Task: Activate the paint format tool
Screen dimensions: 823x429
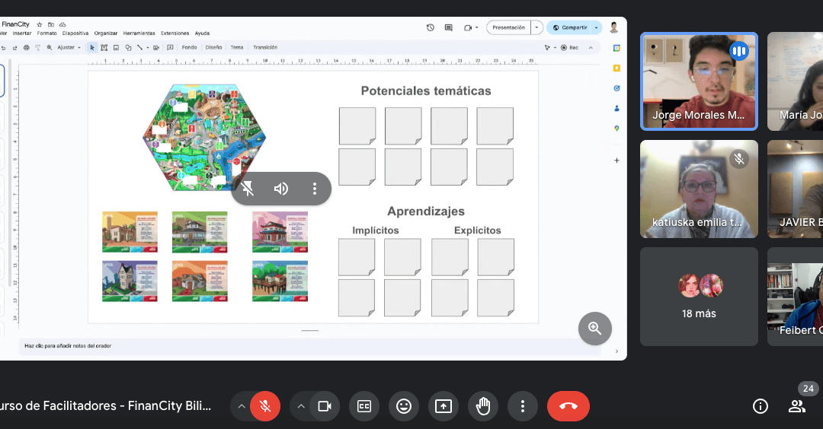Action: (x=38, y=48)
